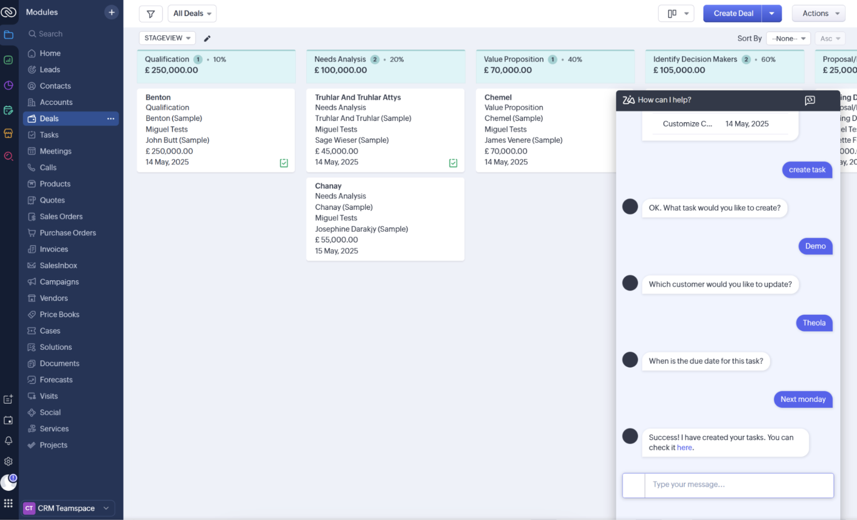Click the sidebar Search field
The image size is (857, 520).
pos(71,34)
